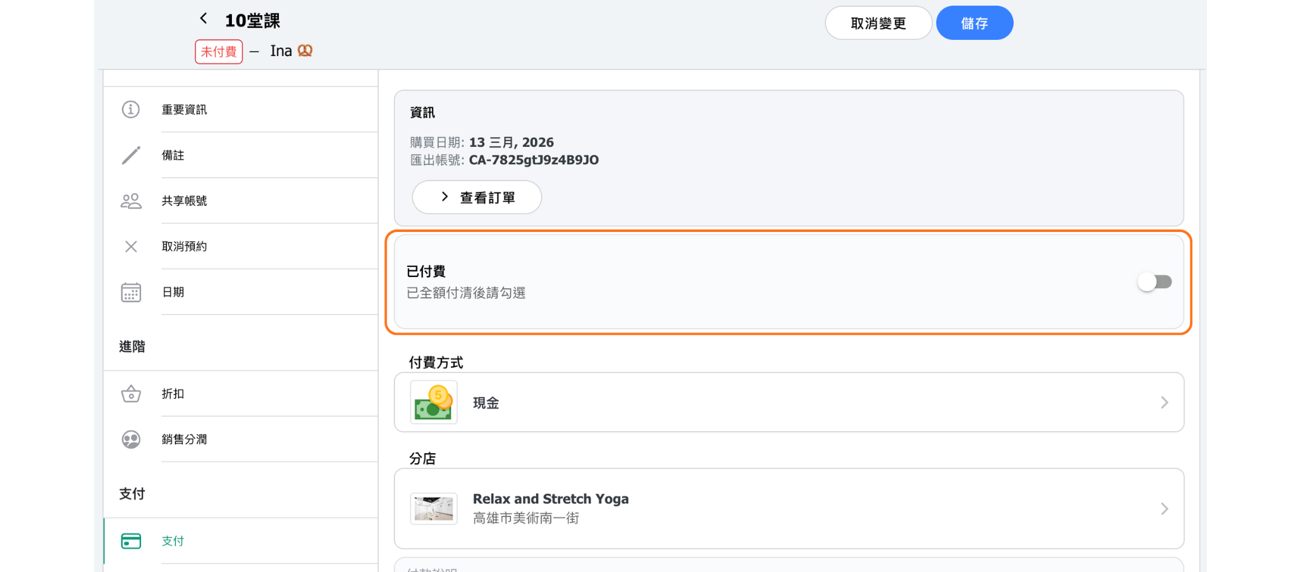Click the yoga studio branch thumbnail

click(x=433, y=508)
